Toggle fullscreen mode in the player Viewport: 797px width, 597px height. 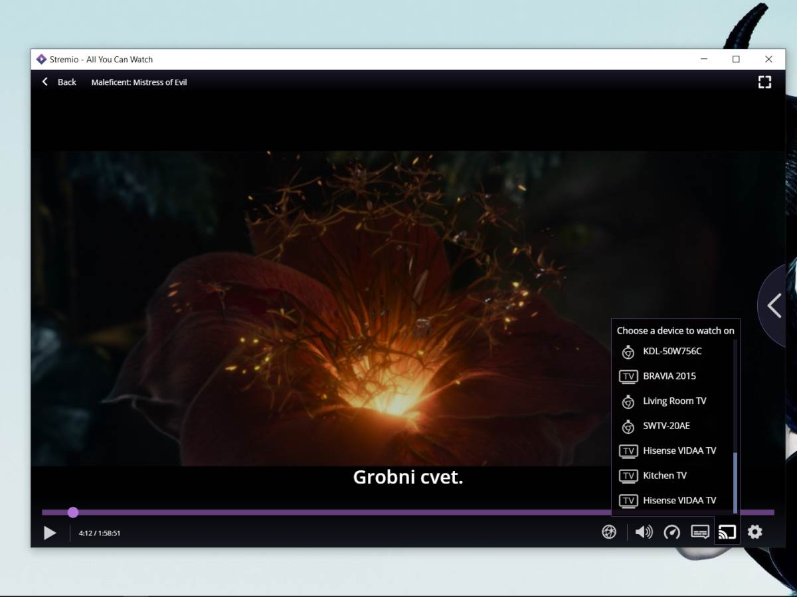(x=764, y=82)
